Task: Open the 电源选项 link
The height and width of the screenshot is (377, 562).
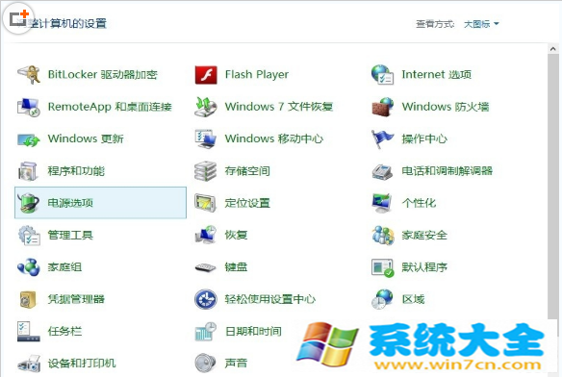Action: [70, 203]
